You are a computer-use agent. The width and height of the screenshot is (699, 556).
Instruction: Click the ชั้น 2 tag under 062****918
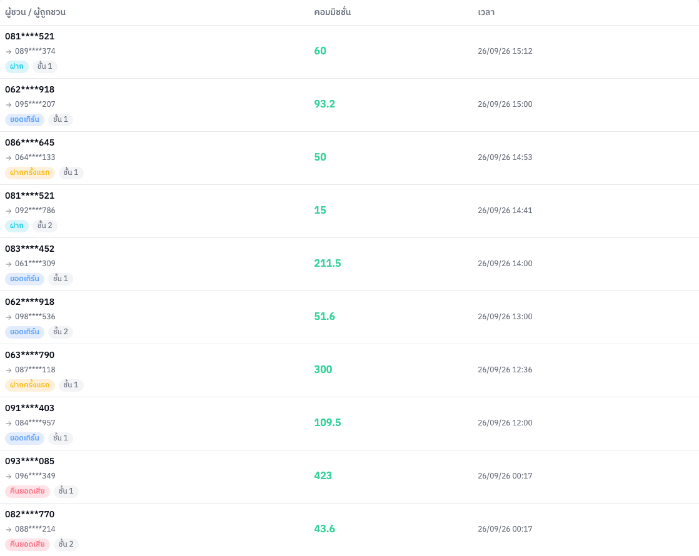click(x=61, y=332)
